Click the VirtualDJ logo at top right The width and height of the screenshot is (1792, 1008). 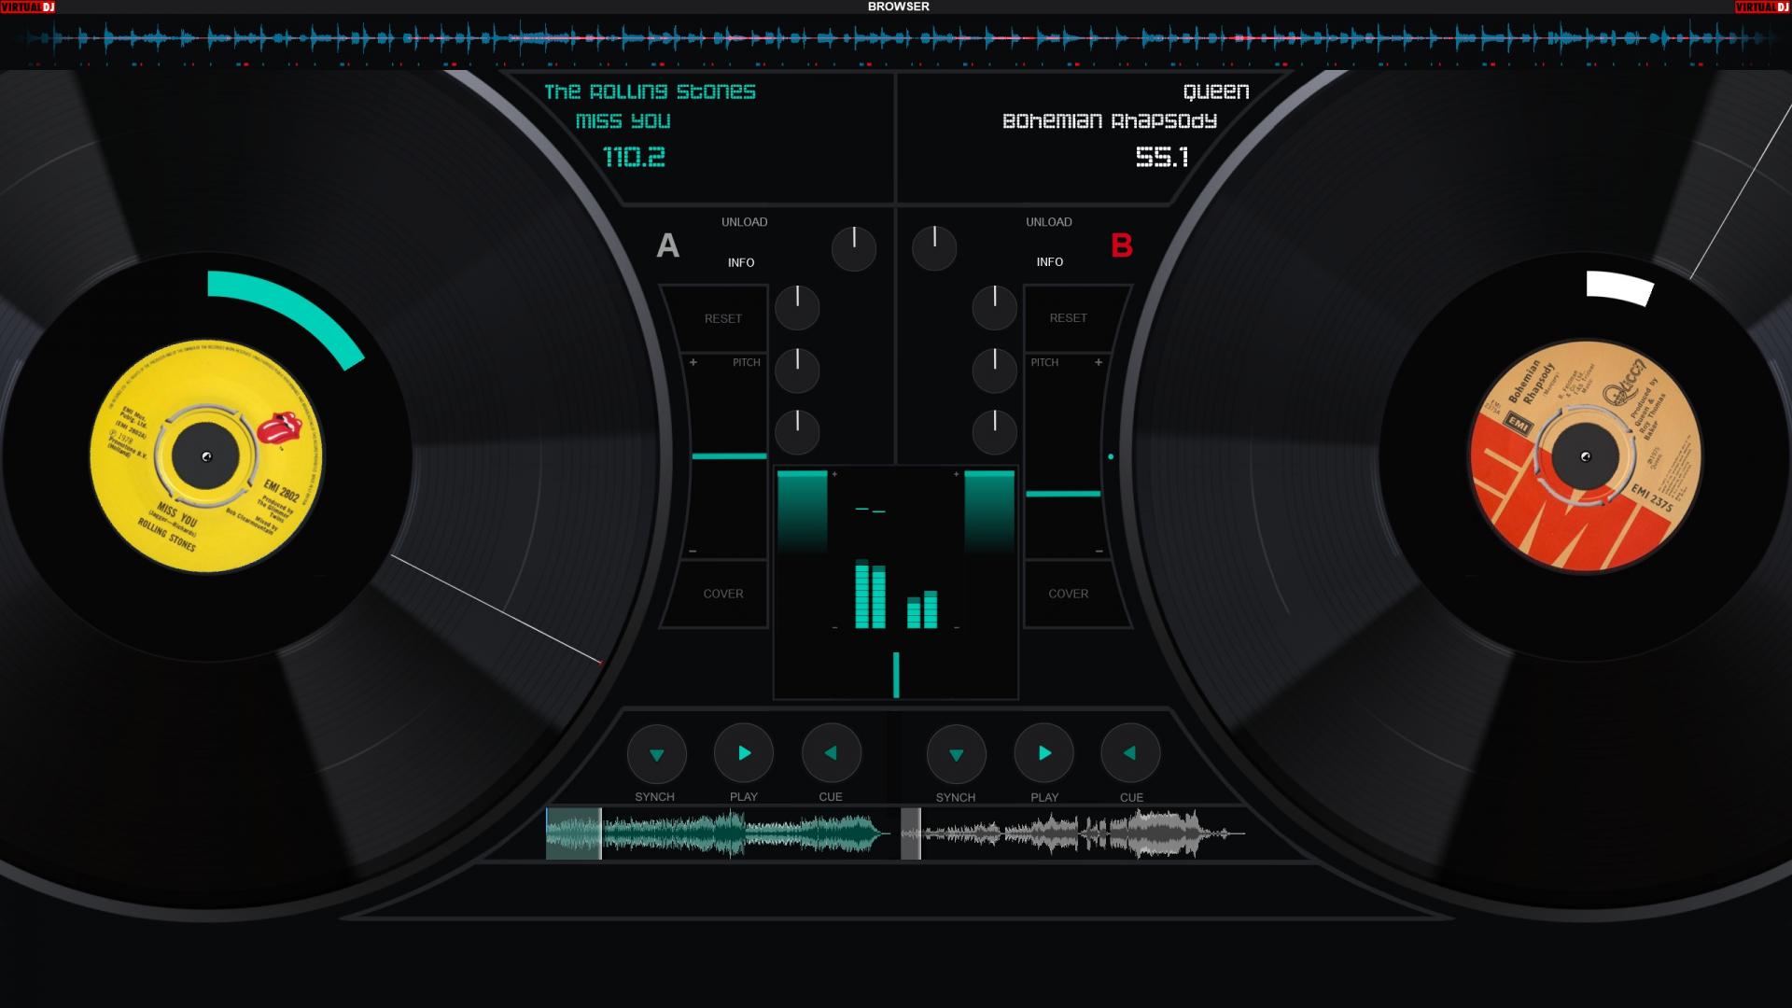tap(1763, 7)
